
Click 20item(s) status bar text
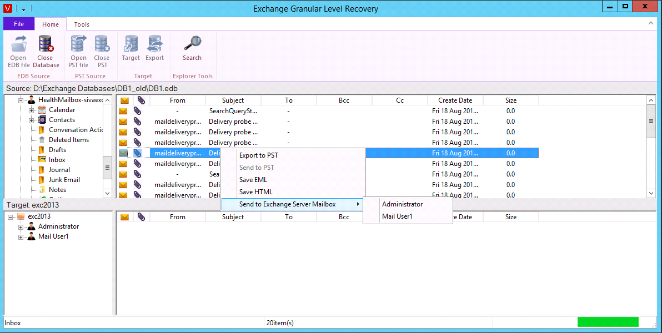click(x=280, y=323)
